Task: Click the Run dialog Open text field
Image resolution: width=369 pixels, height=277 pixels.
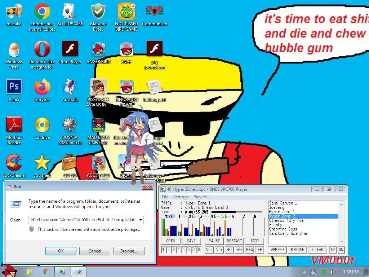Action: coord(84,220)
